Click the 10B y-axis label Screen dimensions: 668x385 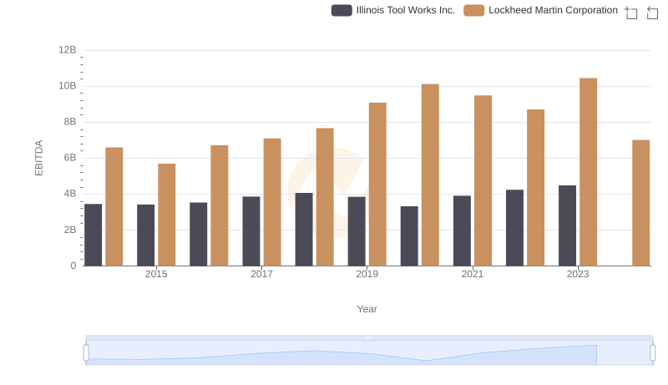click(68, 86)
